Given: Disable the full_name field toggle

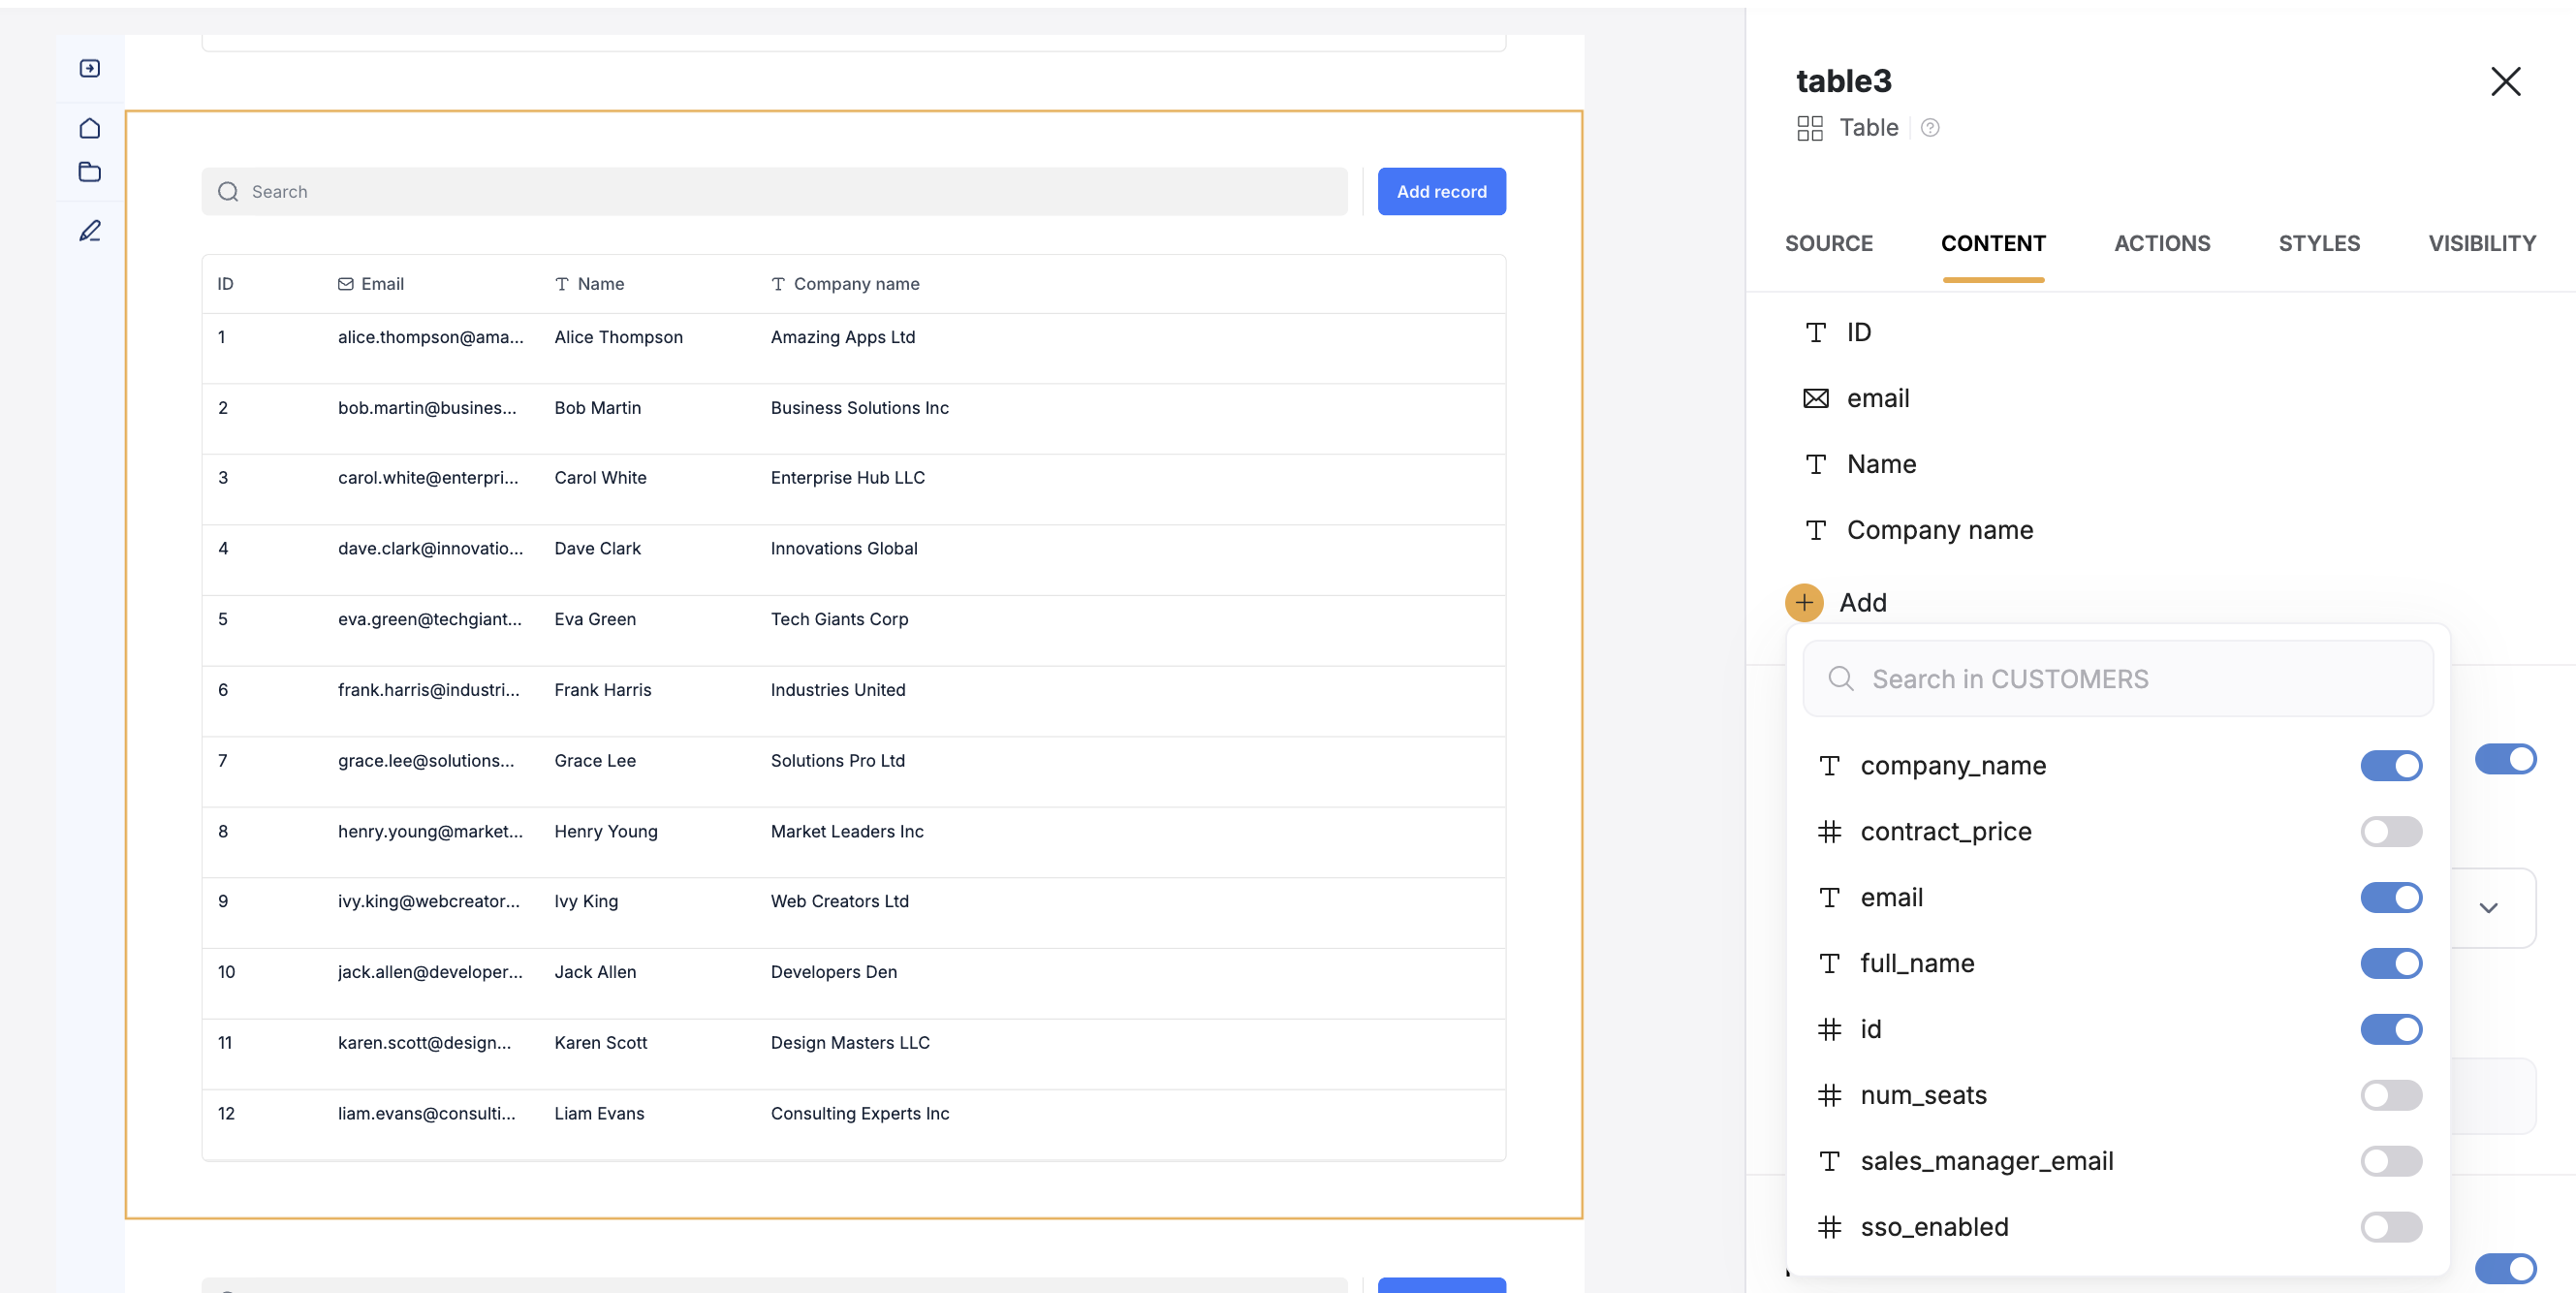Looking at the screenshot, I should pos(2391,963).
